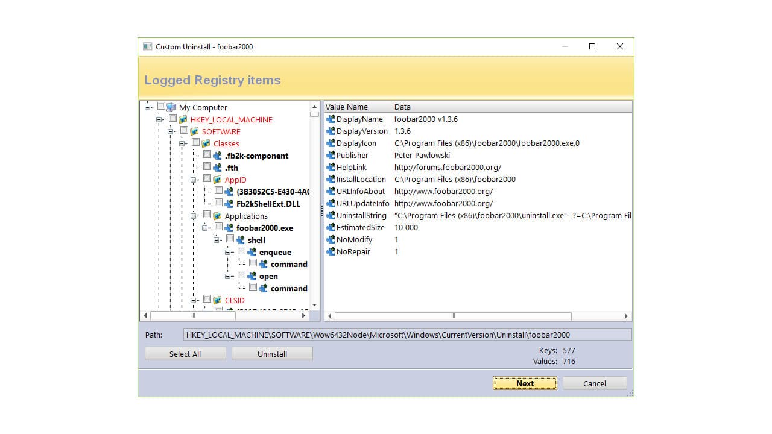This screenshot has height=434, width=772.
Task: Click the Fb2kShellExt.DLL key icon
Action: [229, 204]
